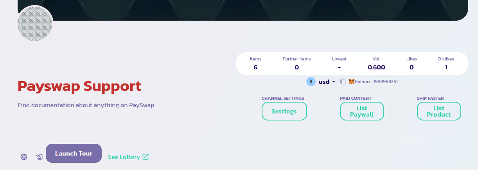The height and width of the screenshot is (170, 478).
Task: Copy the address with the copy icon
Action: click(343, 81)
